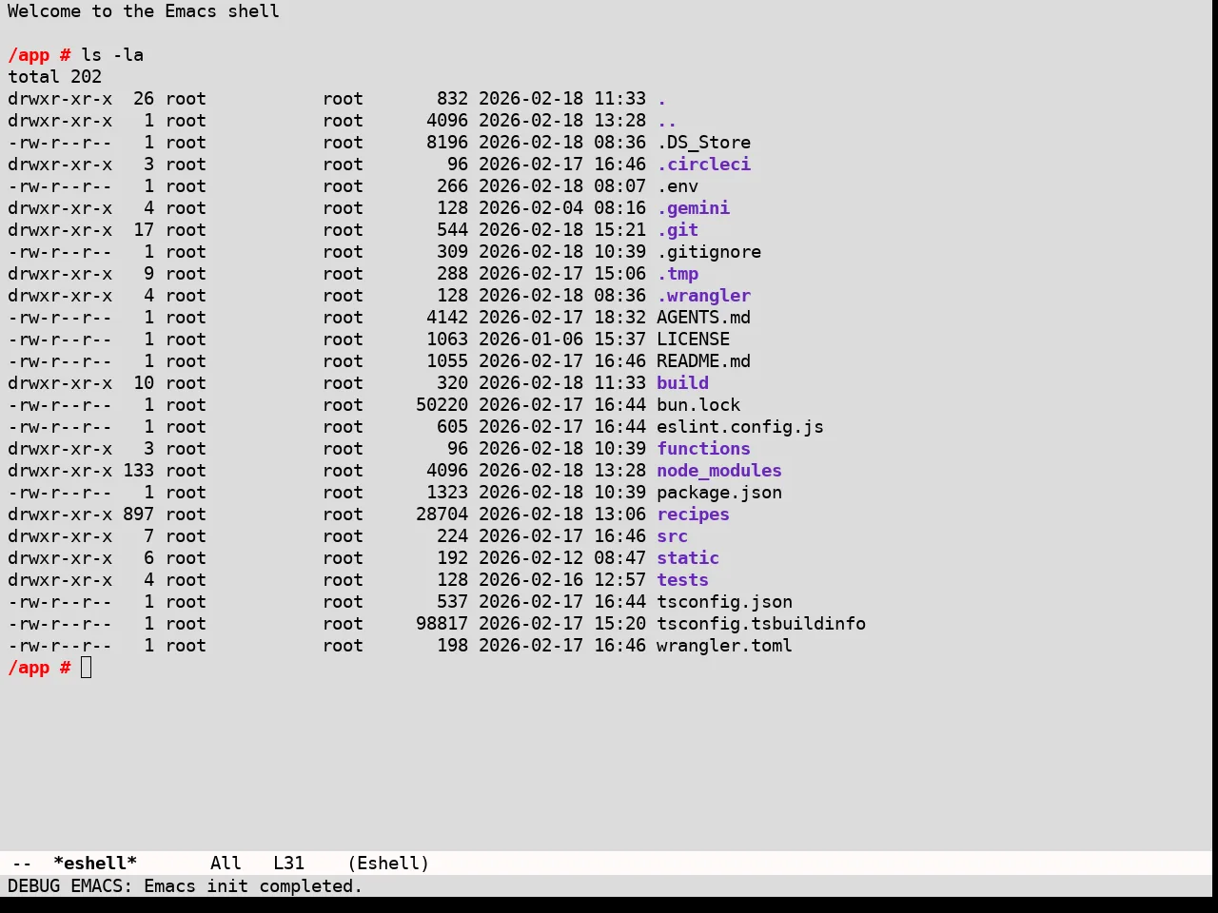Click the static directory name
Screen dimensions: 1218x913
688,558
